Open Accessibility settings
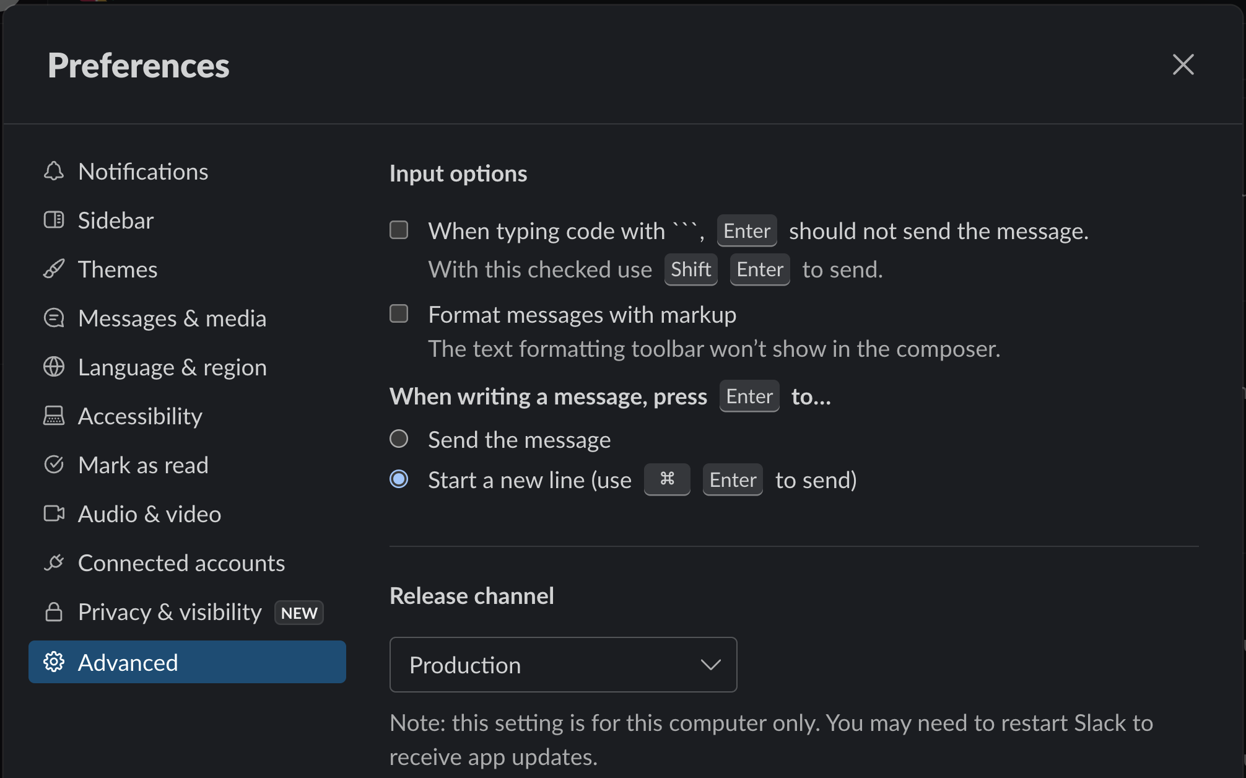Screen dimensions: 1246x778 pos(187,416)
